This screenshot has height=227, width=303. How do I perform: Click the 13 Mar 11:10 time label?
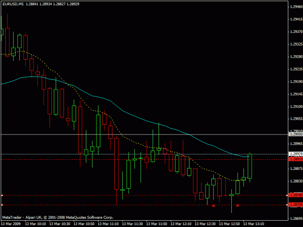tap(108, 224)
